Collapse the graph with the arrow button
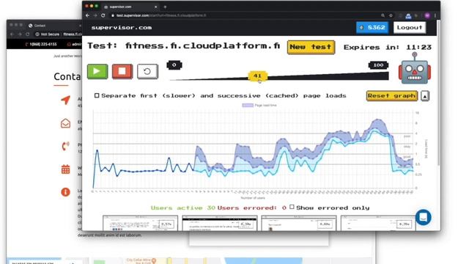This screenshot has width=469, height=264. pos(425,96)
